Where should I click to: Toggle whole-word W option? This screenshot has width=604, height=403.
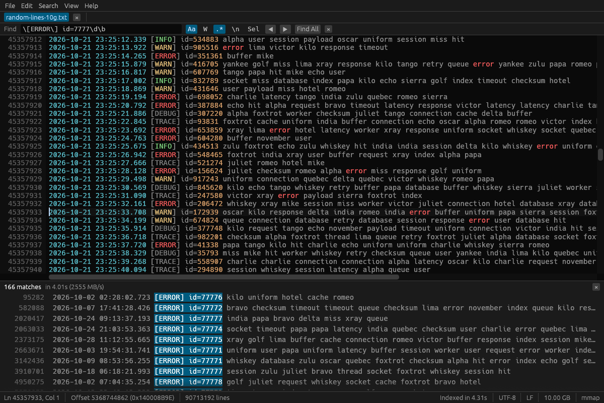[x=205, y=29]
